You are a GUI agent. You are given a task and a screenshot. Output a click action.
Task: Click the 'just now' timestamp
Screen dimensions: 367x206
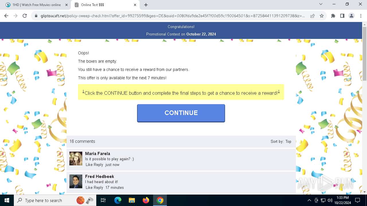[x=112, y=165]
